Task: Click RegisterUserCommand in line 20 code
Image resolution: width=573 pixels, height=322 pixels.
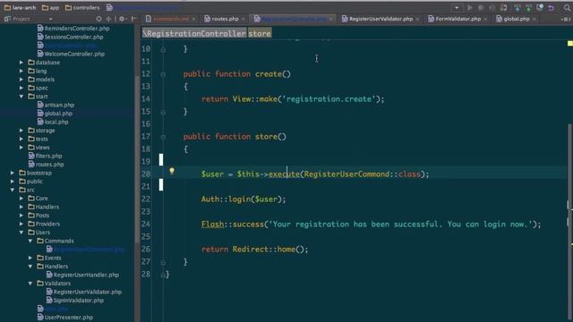Action: [346, 174]
